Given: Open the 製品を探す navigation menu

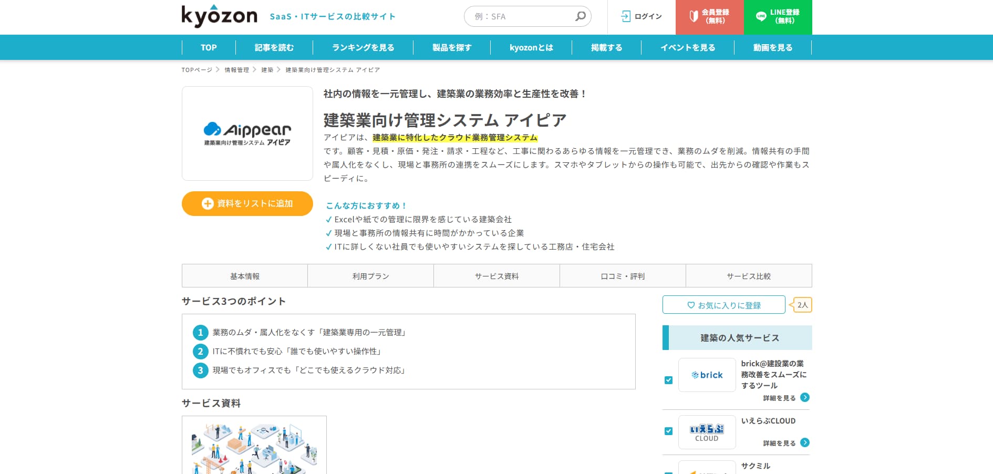Looking at the screenshot, I should tap(451, 48).
